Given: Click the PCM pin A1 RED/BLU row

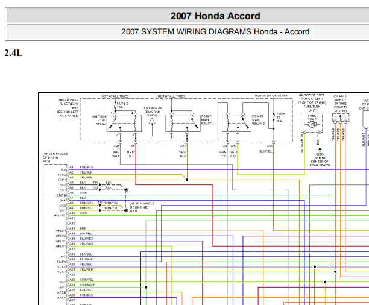Looking at the screenshot, I should point(81,167).
